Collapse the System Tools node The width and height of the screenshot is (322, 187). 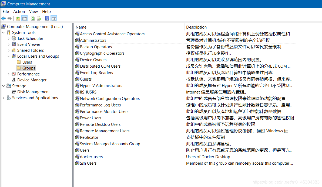[x=4, y=33]
